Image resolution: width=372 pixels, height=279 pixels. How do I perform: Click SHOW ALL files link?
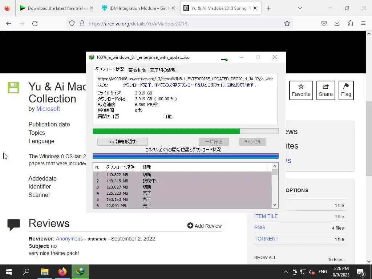265,258
